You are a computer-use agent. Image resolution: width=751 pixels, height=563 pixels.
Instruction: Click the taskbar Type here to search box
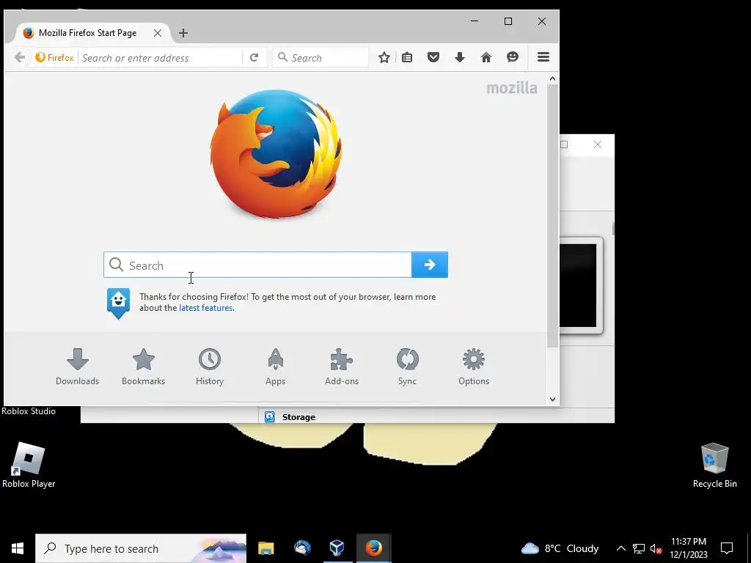tap(141, 548)
